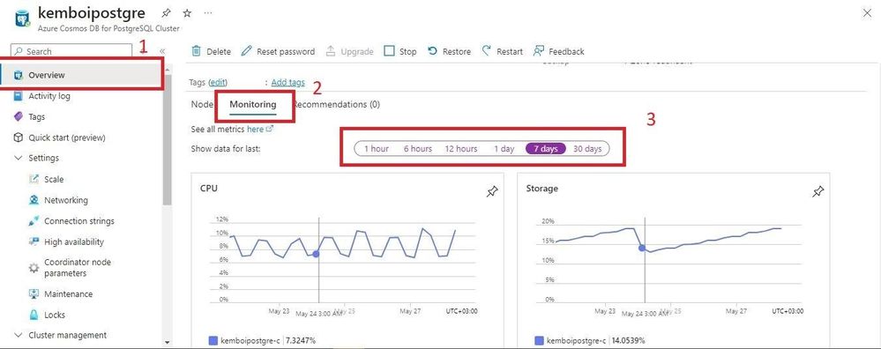The image size is (881, 349).
Task: Click the Restore toolbar button
Action: [x=449, y=51]
